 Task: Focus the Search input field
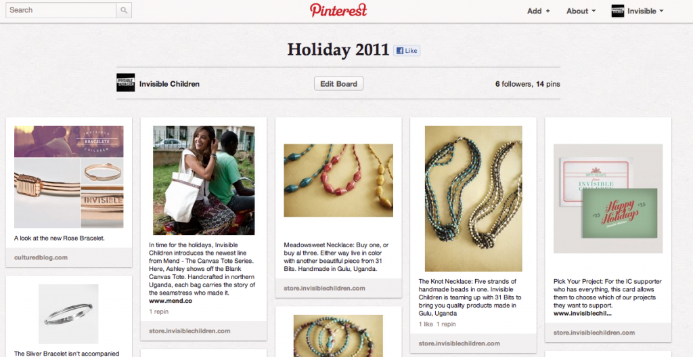click(x=61, y=10)
